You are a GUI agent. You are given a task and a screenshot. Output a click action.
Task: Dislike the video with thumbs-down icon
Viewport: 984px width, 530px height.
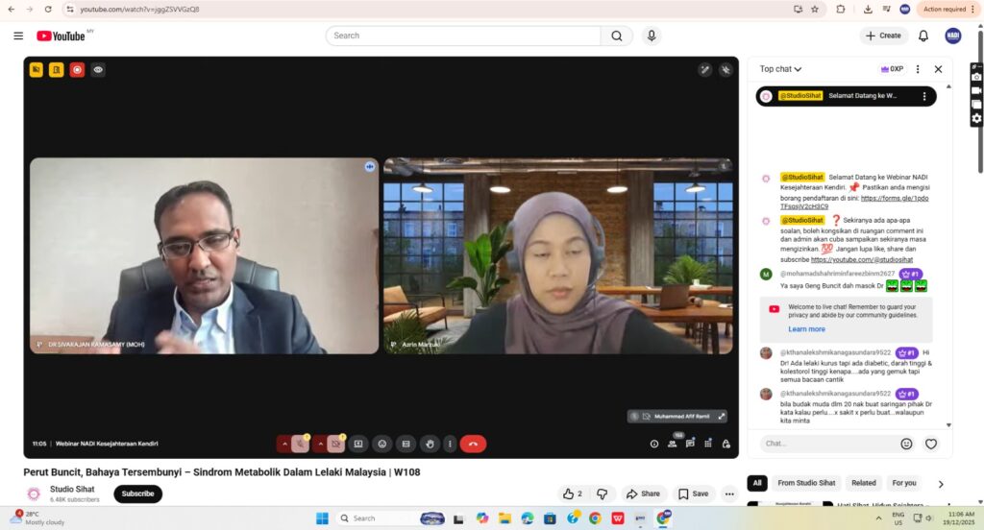tap(603, 494)
